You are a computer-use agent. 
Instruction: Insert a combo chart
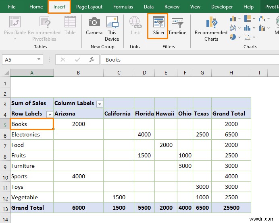click(262, 28)
